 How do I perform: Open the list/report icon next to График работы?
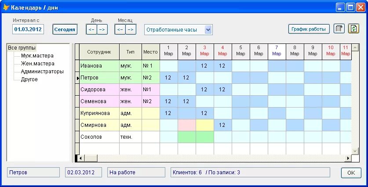click(x=339, y=29)
